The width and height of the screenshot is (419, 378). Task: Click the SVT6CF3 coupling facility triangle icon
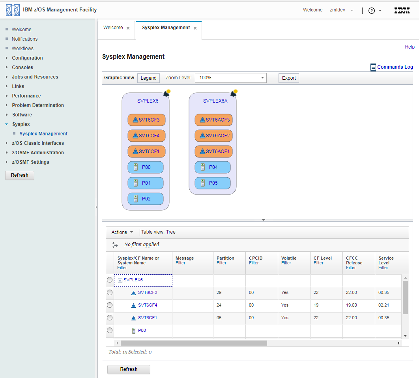(x=135, y=120)
